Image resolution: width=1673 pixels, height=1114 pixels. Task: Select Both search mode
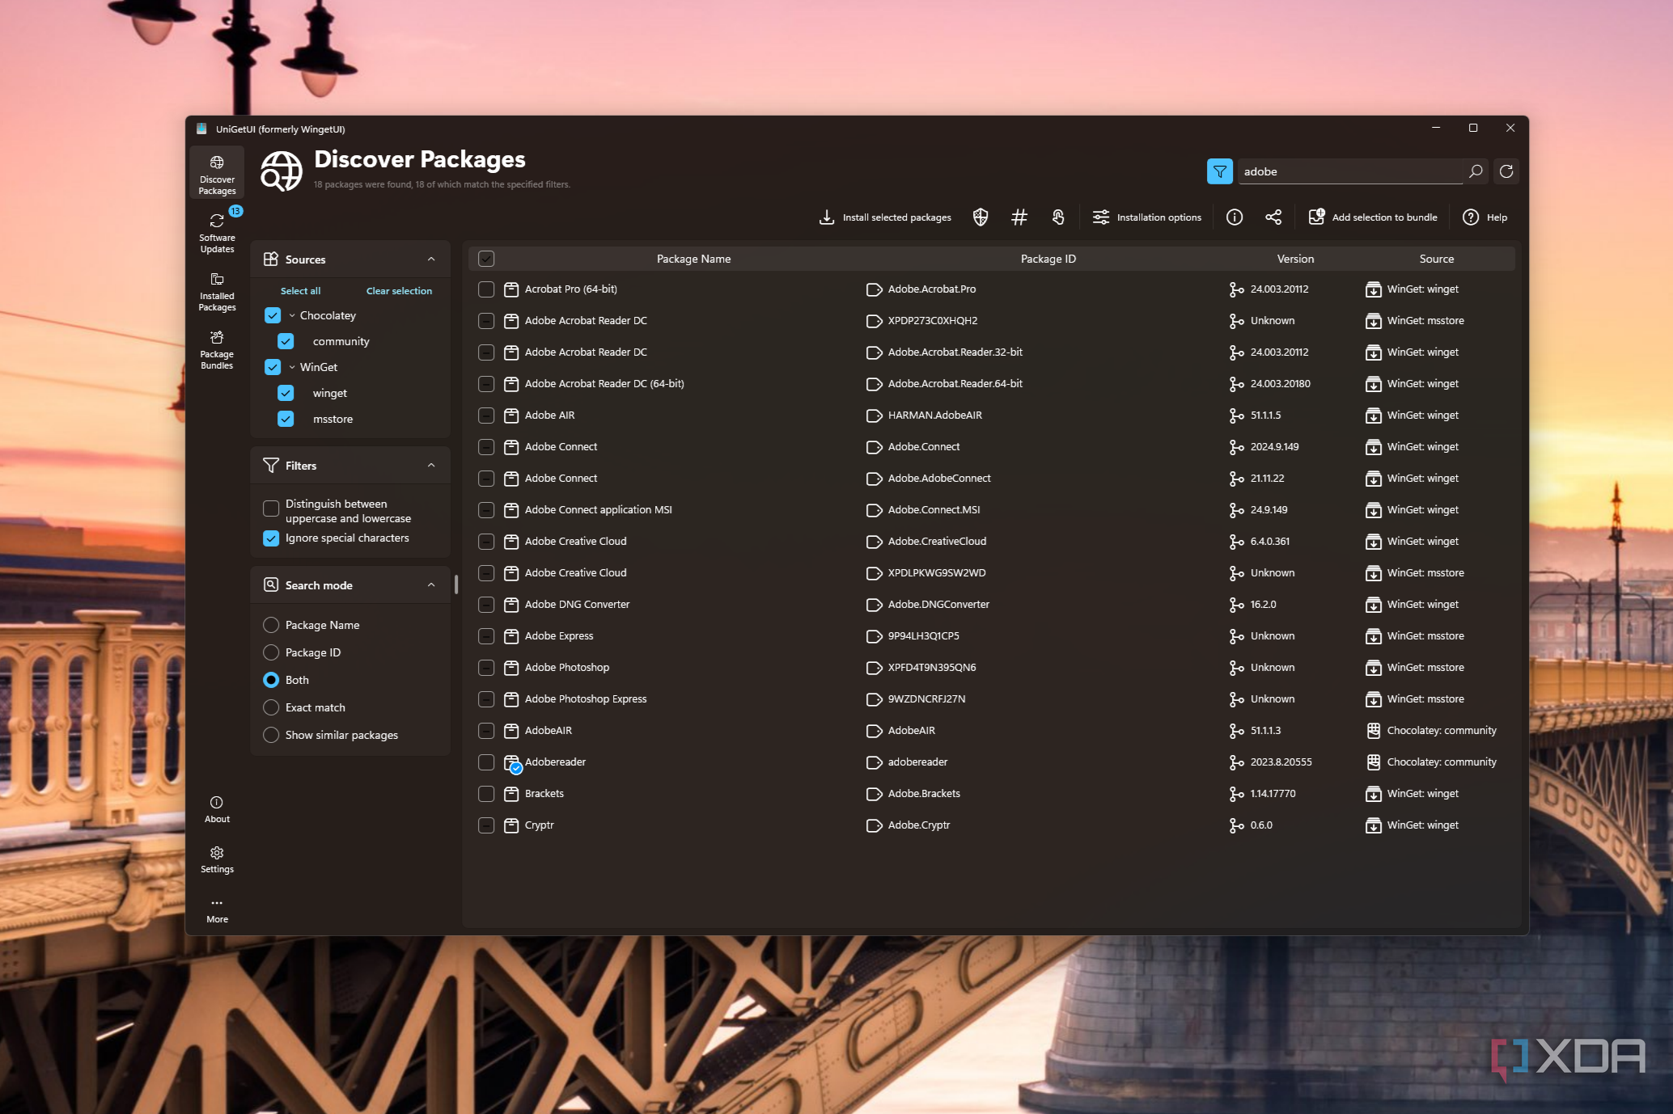pyautogui.click(x=271, y=680)
